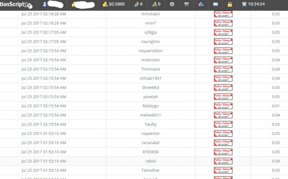
Task: Click the padlock icon in top bar
Action: pyautogui.click(x=229, y=5)
